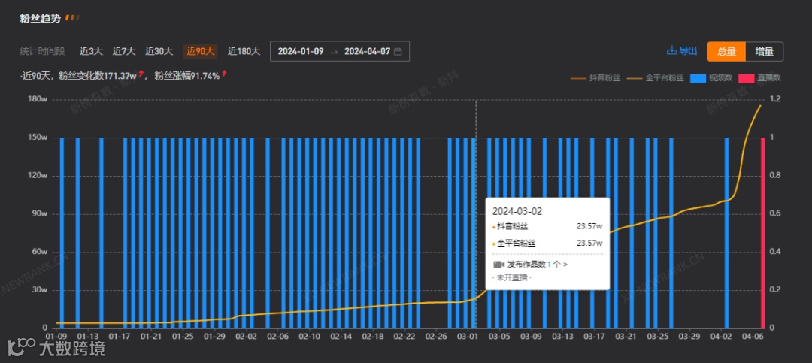Open end date 2024-04-07 picker
The image size is (812, 363).
(x=367, y=51)
